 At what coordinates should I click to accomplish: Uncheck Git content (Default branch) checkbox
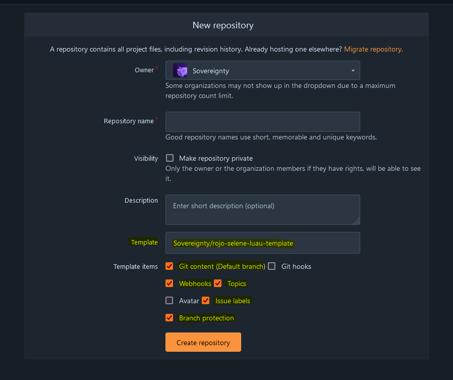[169, 266]
